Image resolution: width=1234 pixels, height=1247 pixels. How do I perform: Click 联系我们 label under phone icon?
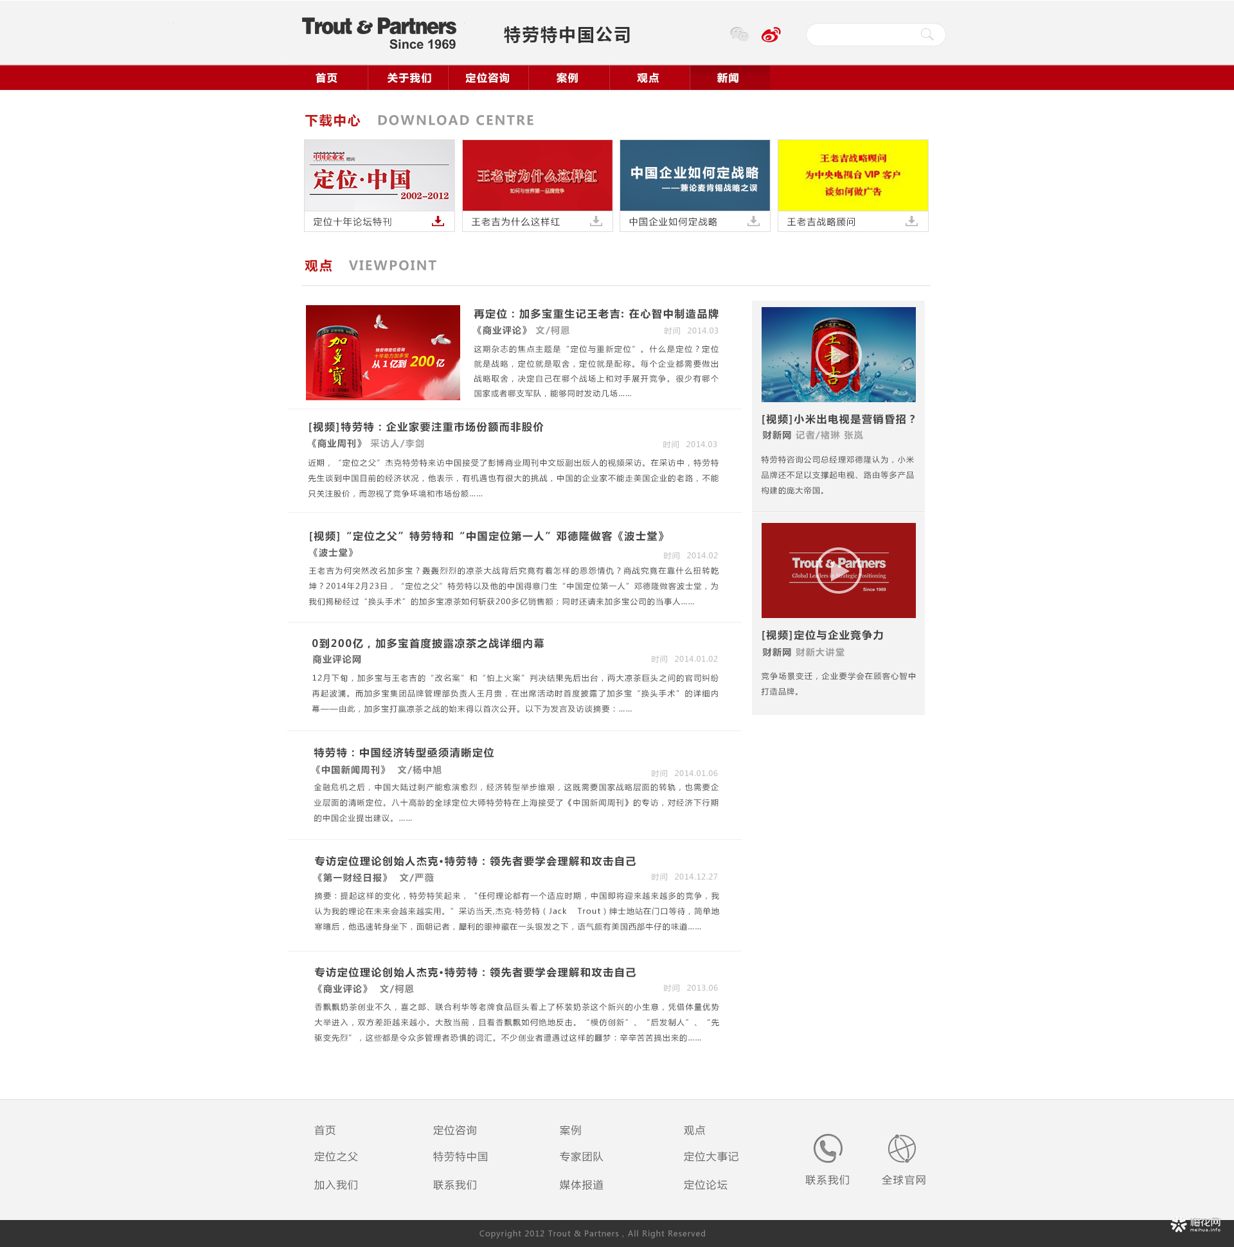(x=827, y=1180)
